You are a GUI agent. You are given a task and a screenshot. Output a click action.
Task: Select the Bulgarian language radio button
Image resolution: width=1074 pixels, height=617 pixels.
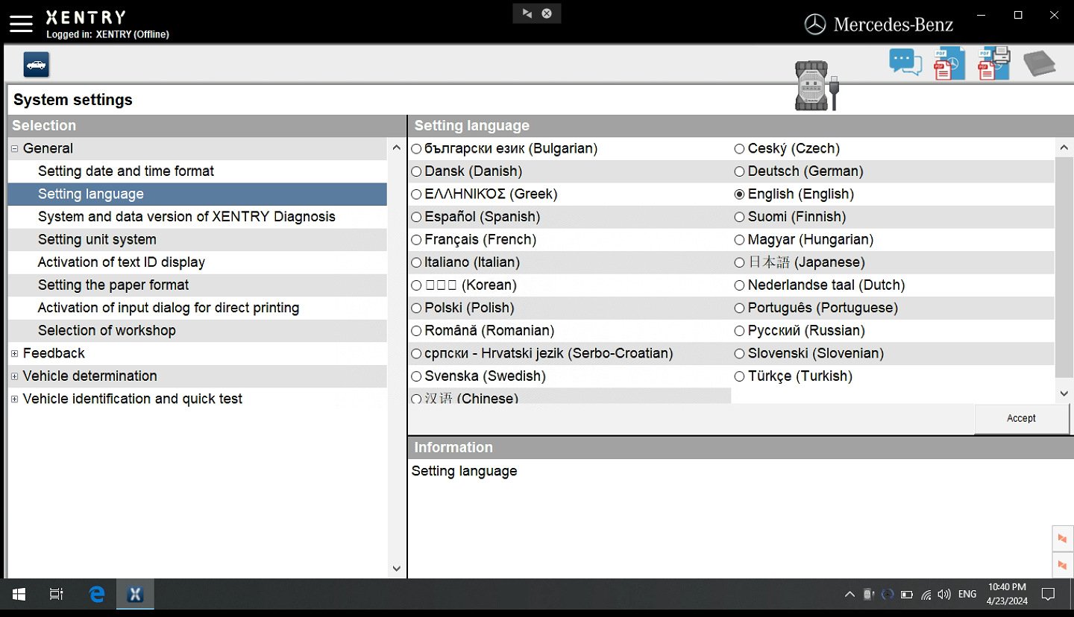click(416, 149)
